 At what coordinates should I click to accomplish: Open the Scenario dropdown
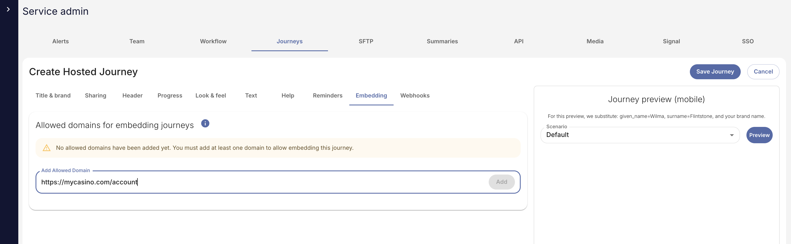[x=636, y=135]
